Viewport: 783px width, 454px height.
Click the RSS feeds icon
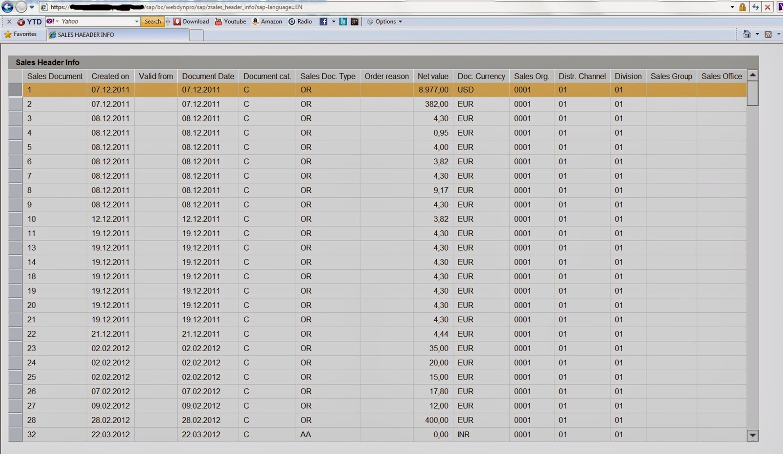[x=768, y=34]
